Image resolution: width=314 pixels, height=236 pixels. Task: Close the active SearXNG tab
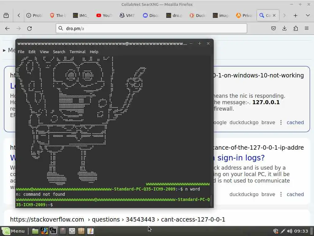[x=274, y=15]
